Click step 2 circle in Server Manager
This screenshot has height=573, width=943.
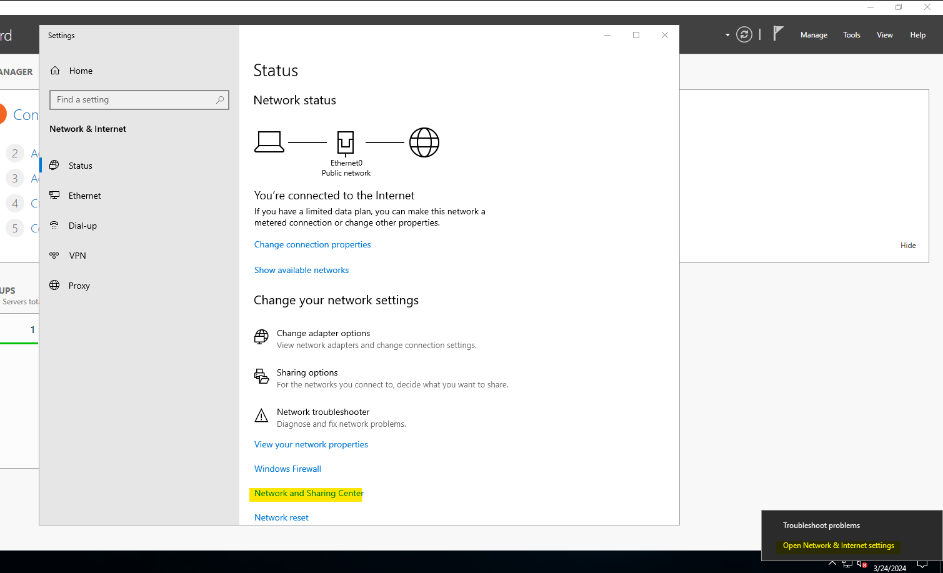pyautogui.click(x=15, y=153)
